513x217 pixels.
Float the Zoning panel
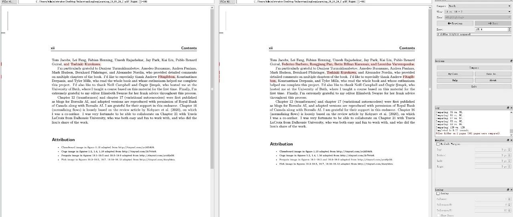(508, 189)
